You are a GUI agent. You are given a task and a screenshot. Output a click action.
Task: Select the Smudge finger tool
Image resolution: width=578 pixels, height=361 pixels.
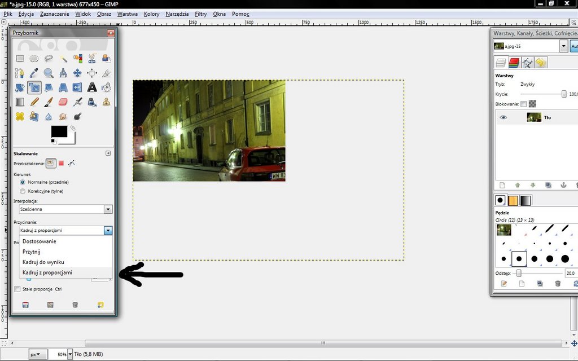63,116
